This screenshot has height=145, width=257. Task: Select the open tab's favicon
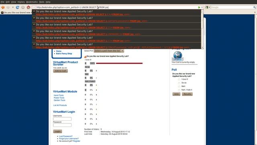[x=2, y=12]
